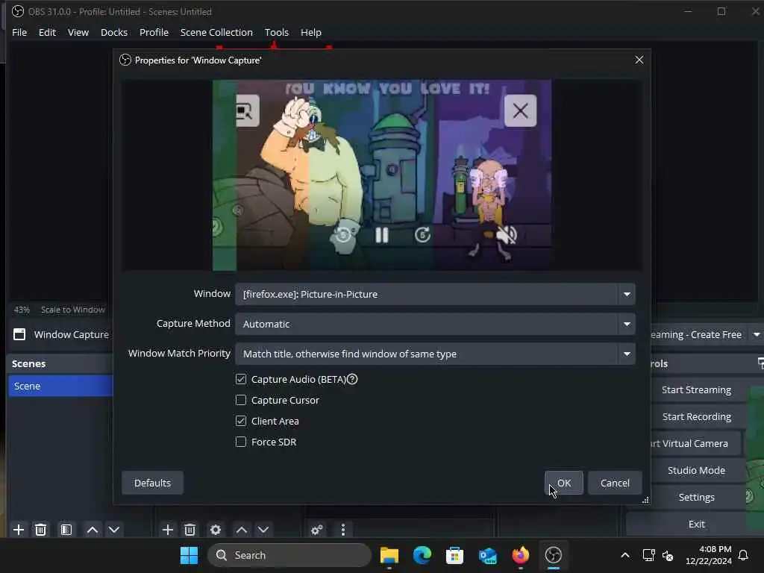Click the Exit button in Controls
The height and width of the screenshot is (573, 764).
pos(696,524)
